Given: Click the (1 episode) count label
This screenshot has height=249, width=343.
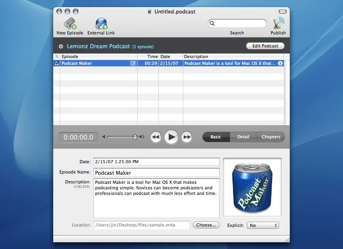Looking at the screenshot, I should coord(143,47).
